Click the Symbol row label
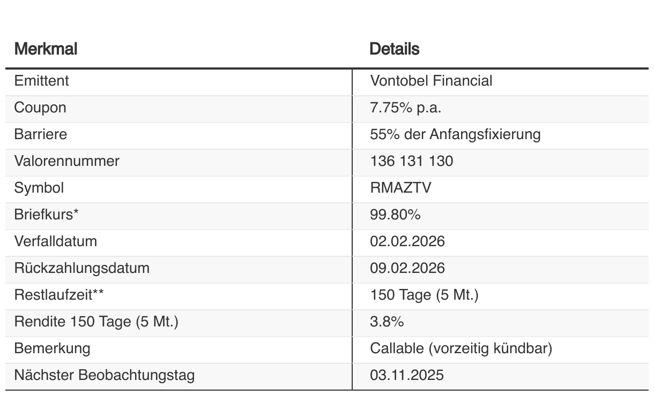The height and width of the screenshot is (396, 654). coord(39,188)
